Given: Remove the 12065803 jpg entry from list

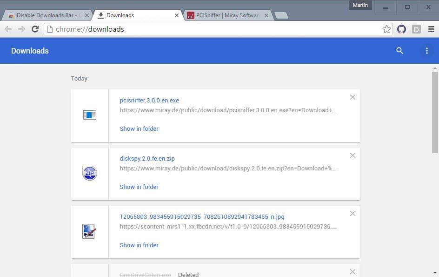Looking at the screenshot, I should [x=353, y=214].
